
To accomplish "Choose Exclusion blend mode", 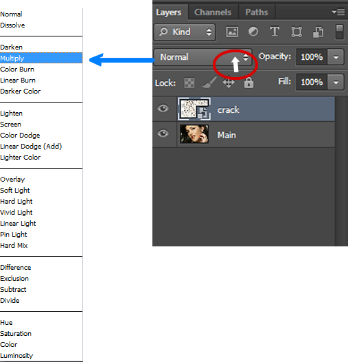I will pyautogui.click(x=14, y=279).
